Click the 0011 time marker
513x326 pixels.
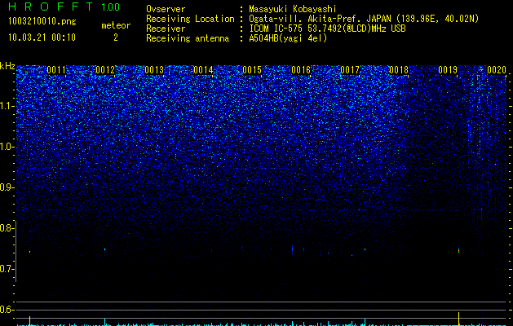(56, 70)
